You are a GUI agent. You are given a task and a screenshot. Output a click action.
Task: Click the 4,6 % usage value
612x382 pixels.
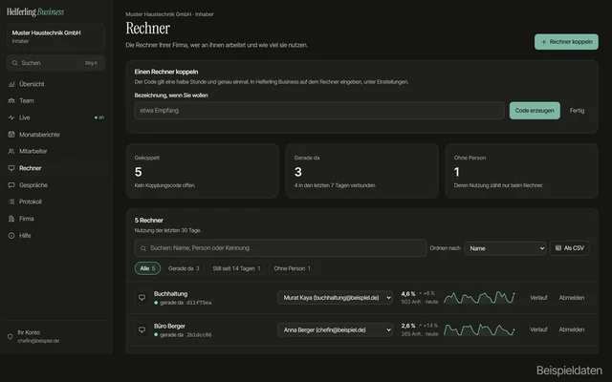[x=408, y=293]
